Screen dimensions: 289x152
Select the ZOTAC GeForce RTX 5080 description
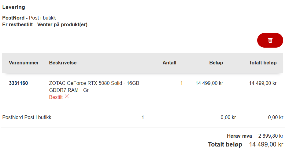pos(94,87)
